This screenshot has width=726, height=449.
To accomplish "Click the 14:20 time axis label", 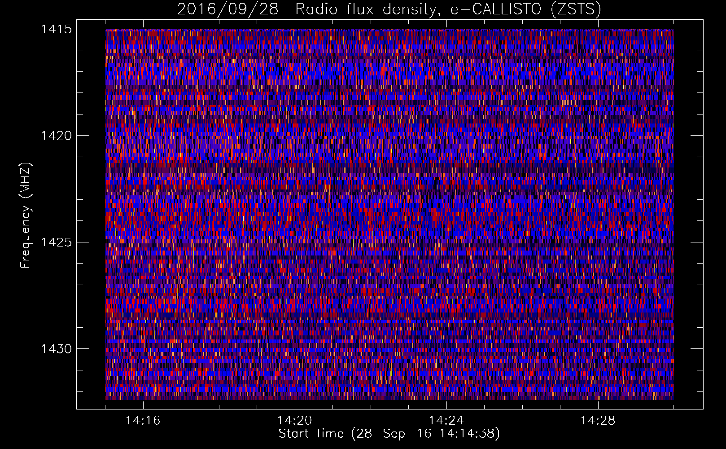I will (294, 421).
